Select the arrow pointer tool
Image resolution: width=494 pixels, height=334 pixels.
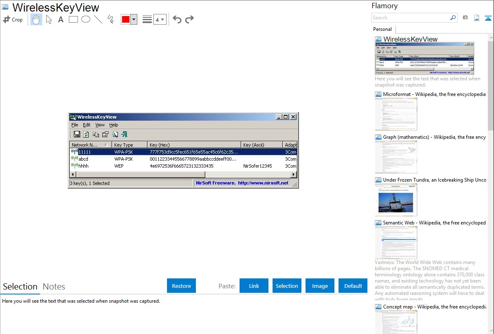pyautogui.click(x=49, y=19)
